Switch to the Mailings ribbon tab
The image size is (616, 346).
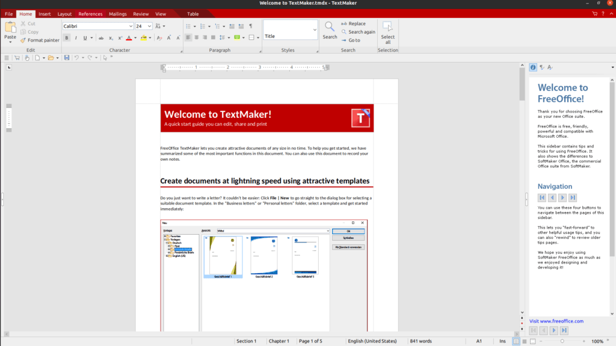click(118, 14)
